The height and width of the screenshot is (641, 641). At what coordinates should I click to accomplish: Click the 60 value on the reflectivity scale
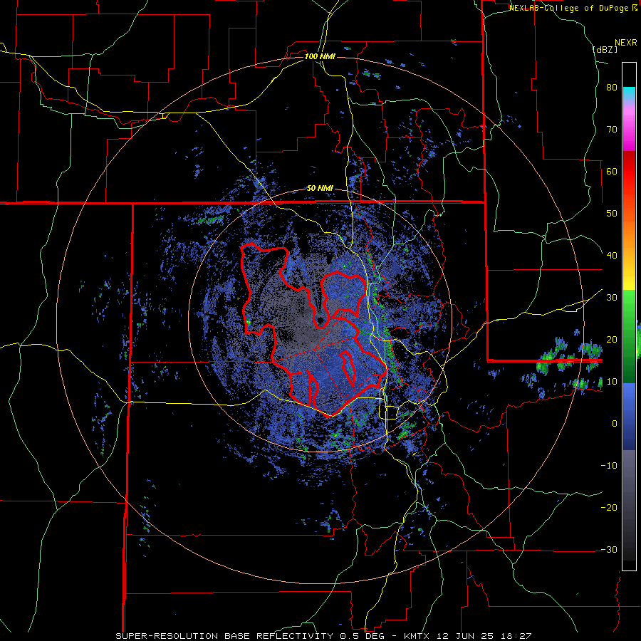pyautogui.click(x=612, y=171)
